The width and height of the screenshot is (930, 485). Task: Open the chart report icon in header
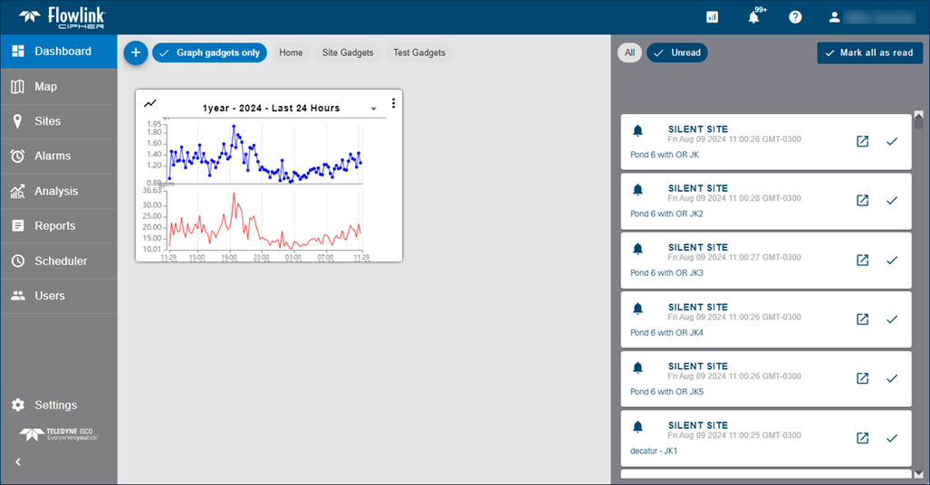point(712,17)
